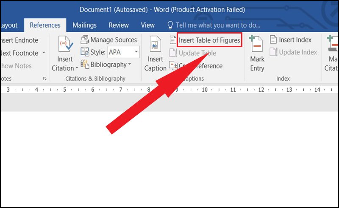339x208 pixels.
Task: Open the Next Footnote dropdown arrow
Action: click(44, 53)
